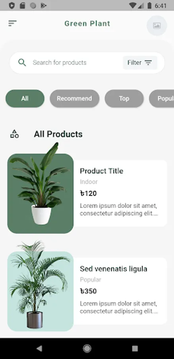Tap the Green Plant header title
Image resolution: width=174 pixels, height=359 pixels.
tap(87, 24)
